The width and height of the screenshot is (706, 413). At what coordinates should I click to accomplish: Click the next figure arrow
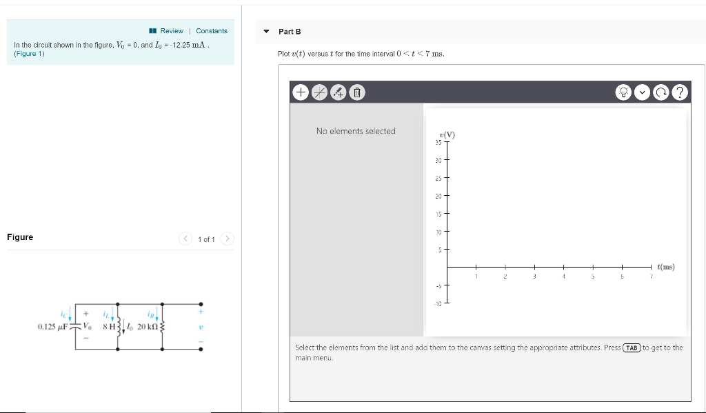coord(228,238)
